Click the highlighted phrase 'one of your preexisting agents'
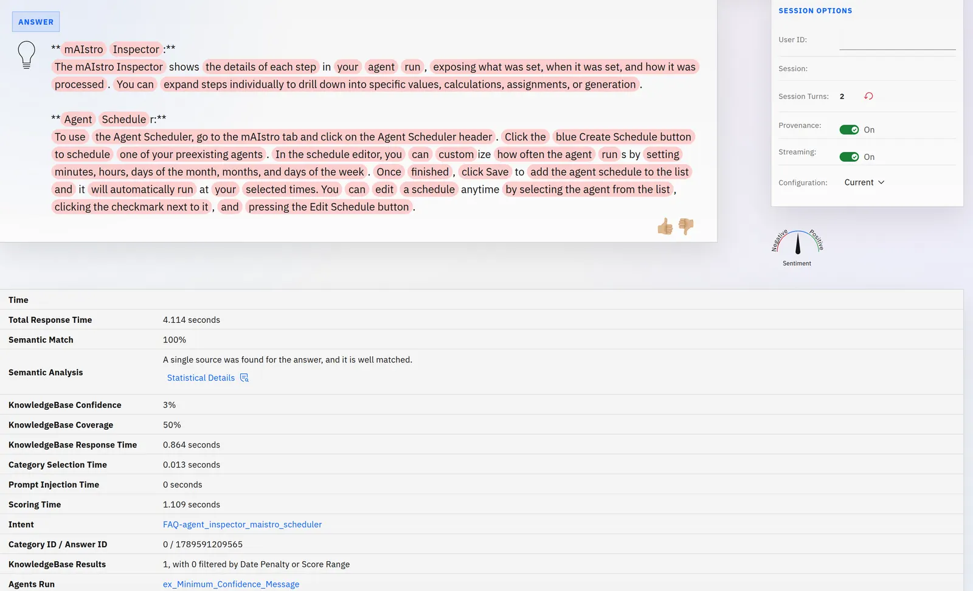Screen dimensions: 973x591 (x=191, y=154)
